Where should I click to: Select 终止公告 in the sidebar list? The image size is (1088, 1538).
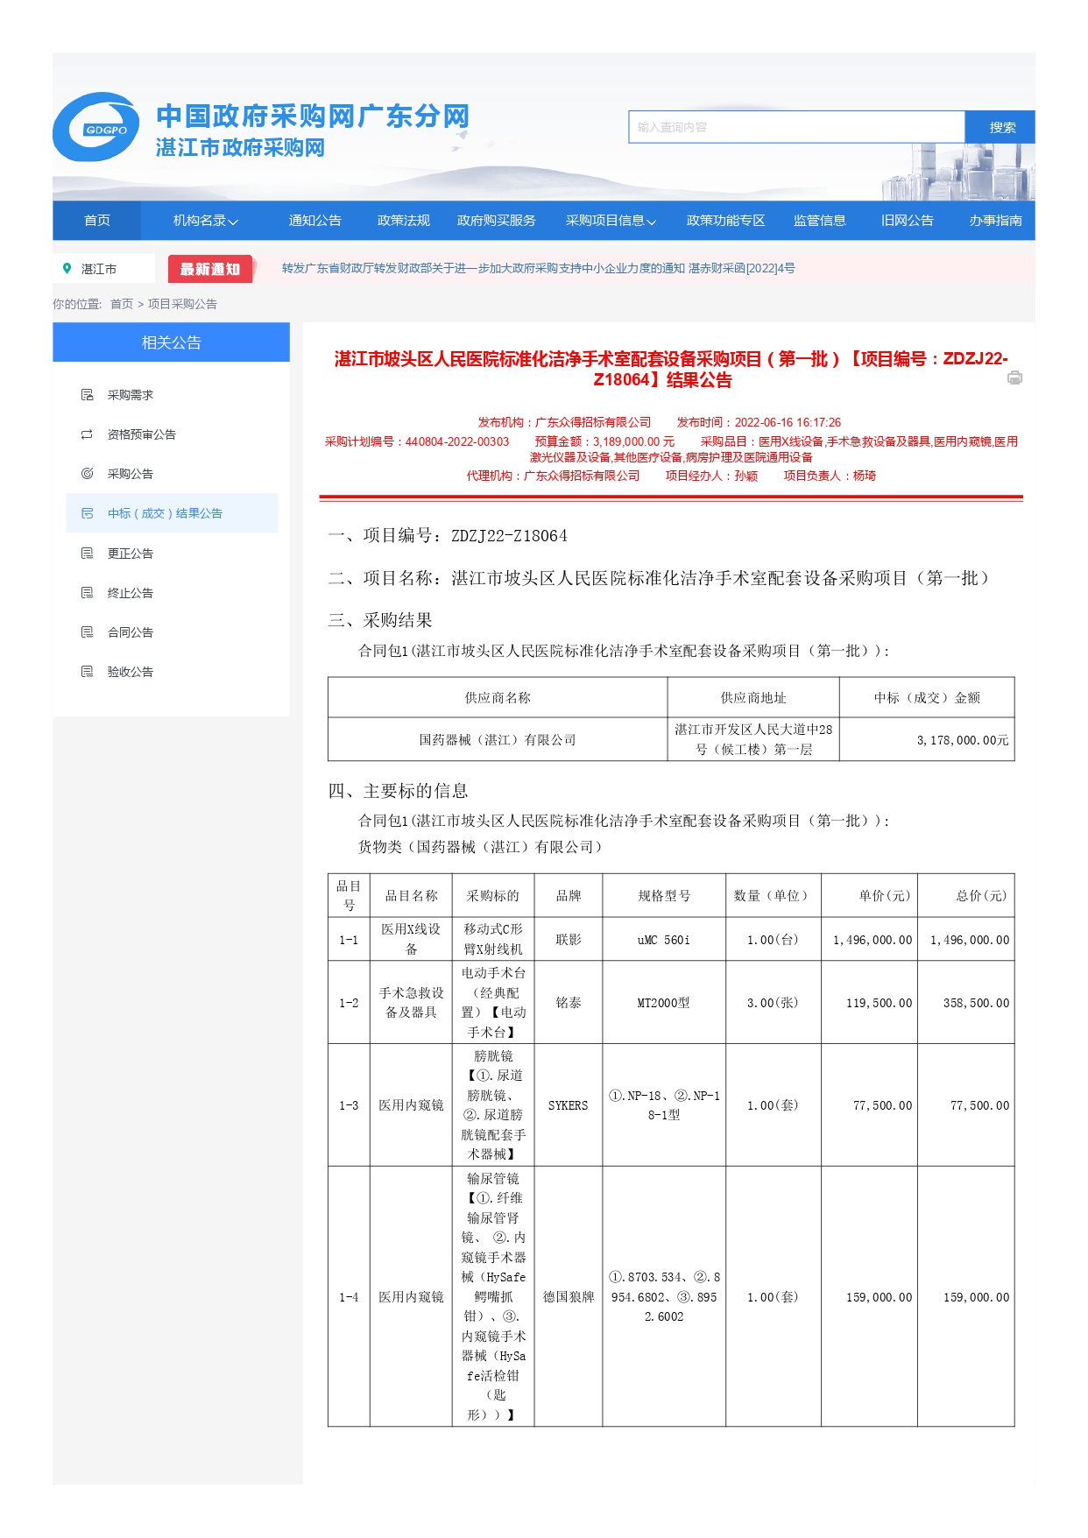131,593
